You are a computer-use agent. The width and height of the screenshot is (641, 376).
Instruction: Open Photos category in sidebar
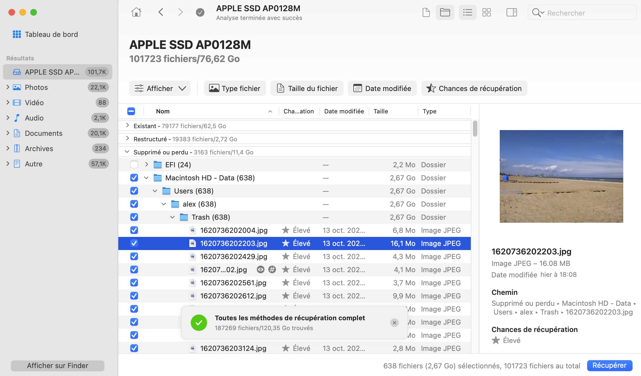pos(58,87)
